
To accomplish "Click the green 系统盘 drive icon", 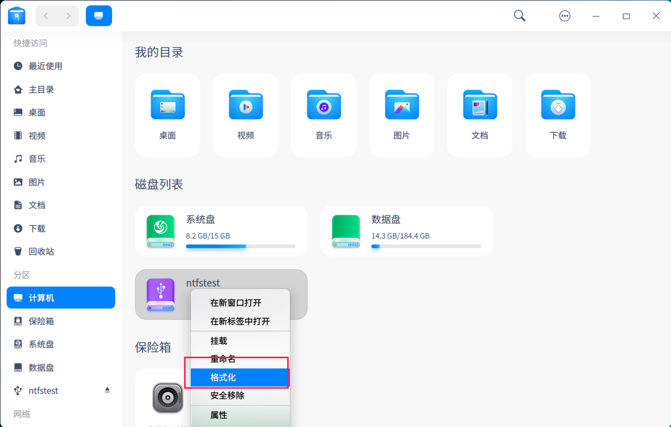I will click(161, 231).
